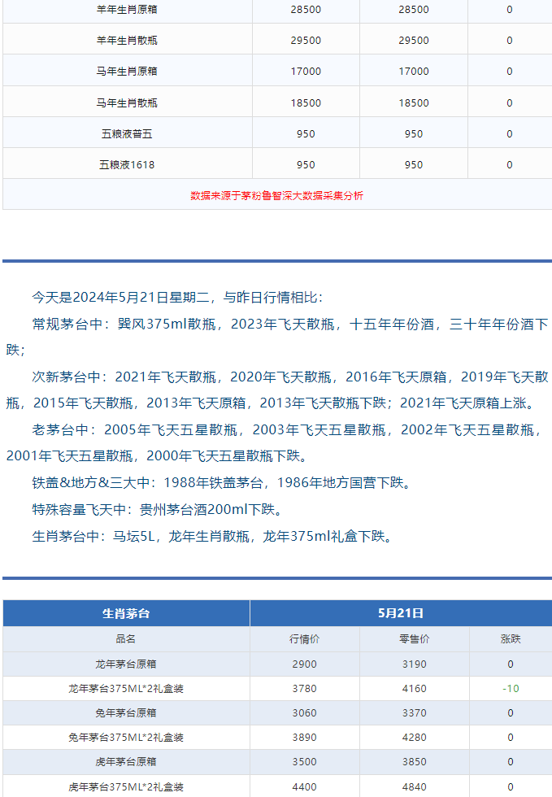Click the 虎年茅台原箱 row name
Viewport: 552px width, 797px height.
point(126,761)
